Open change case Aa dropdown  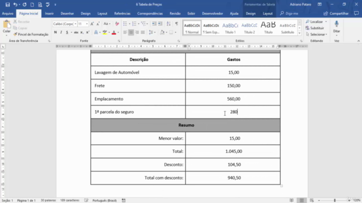[107, 24]
